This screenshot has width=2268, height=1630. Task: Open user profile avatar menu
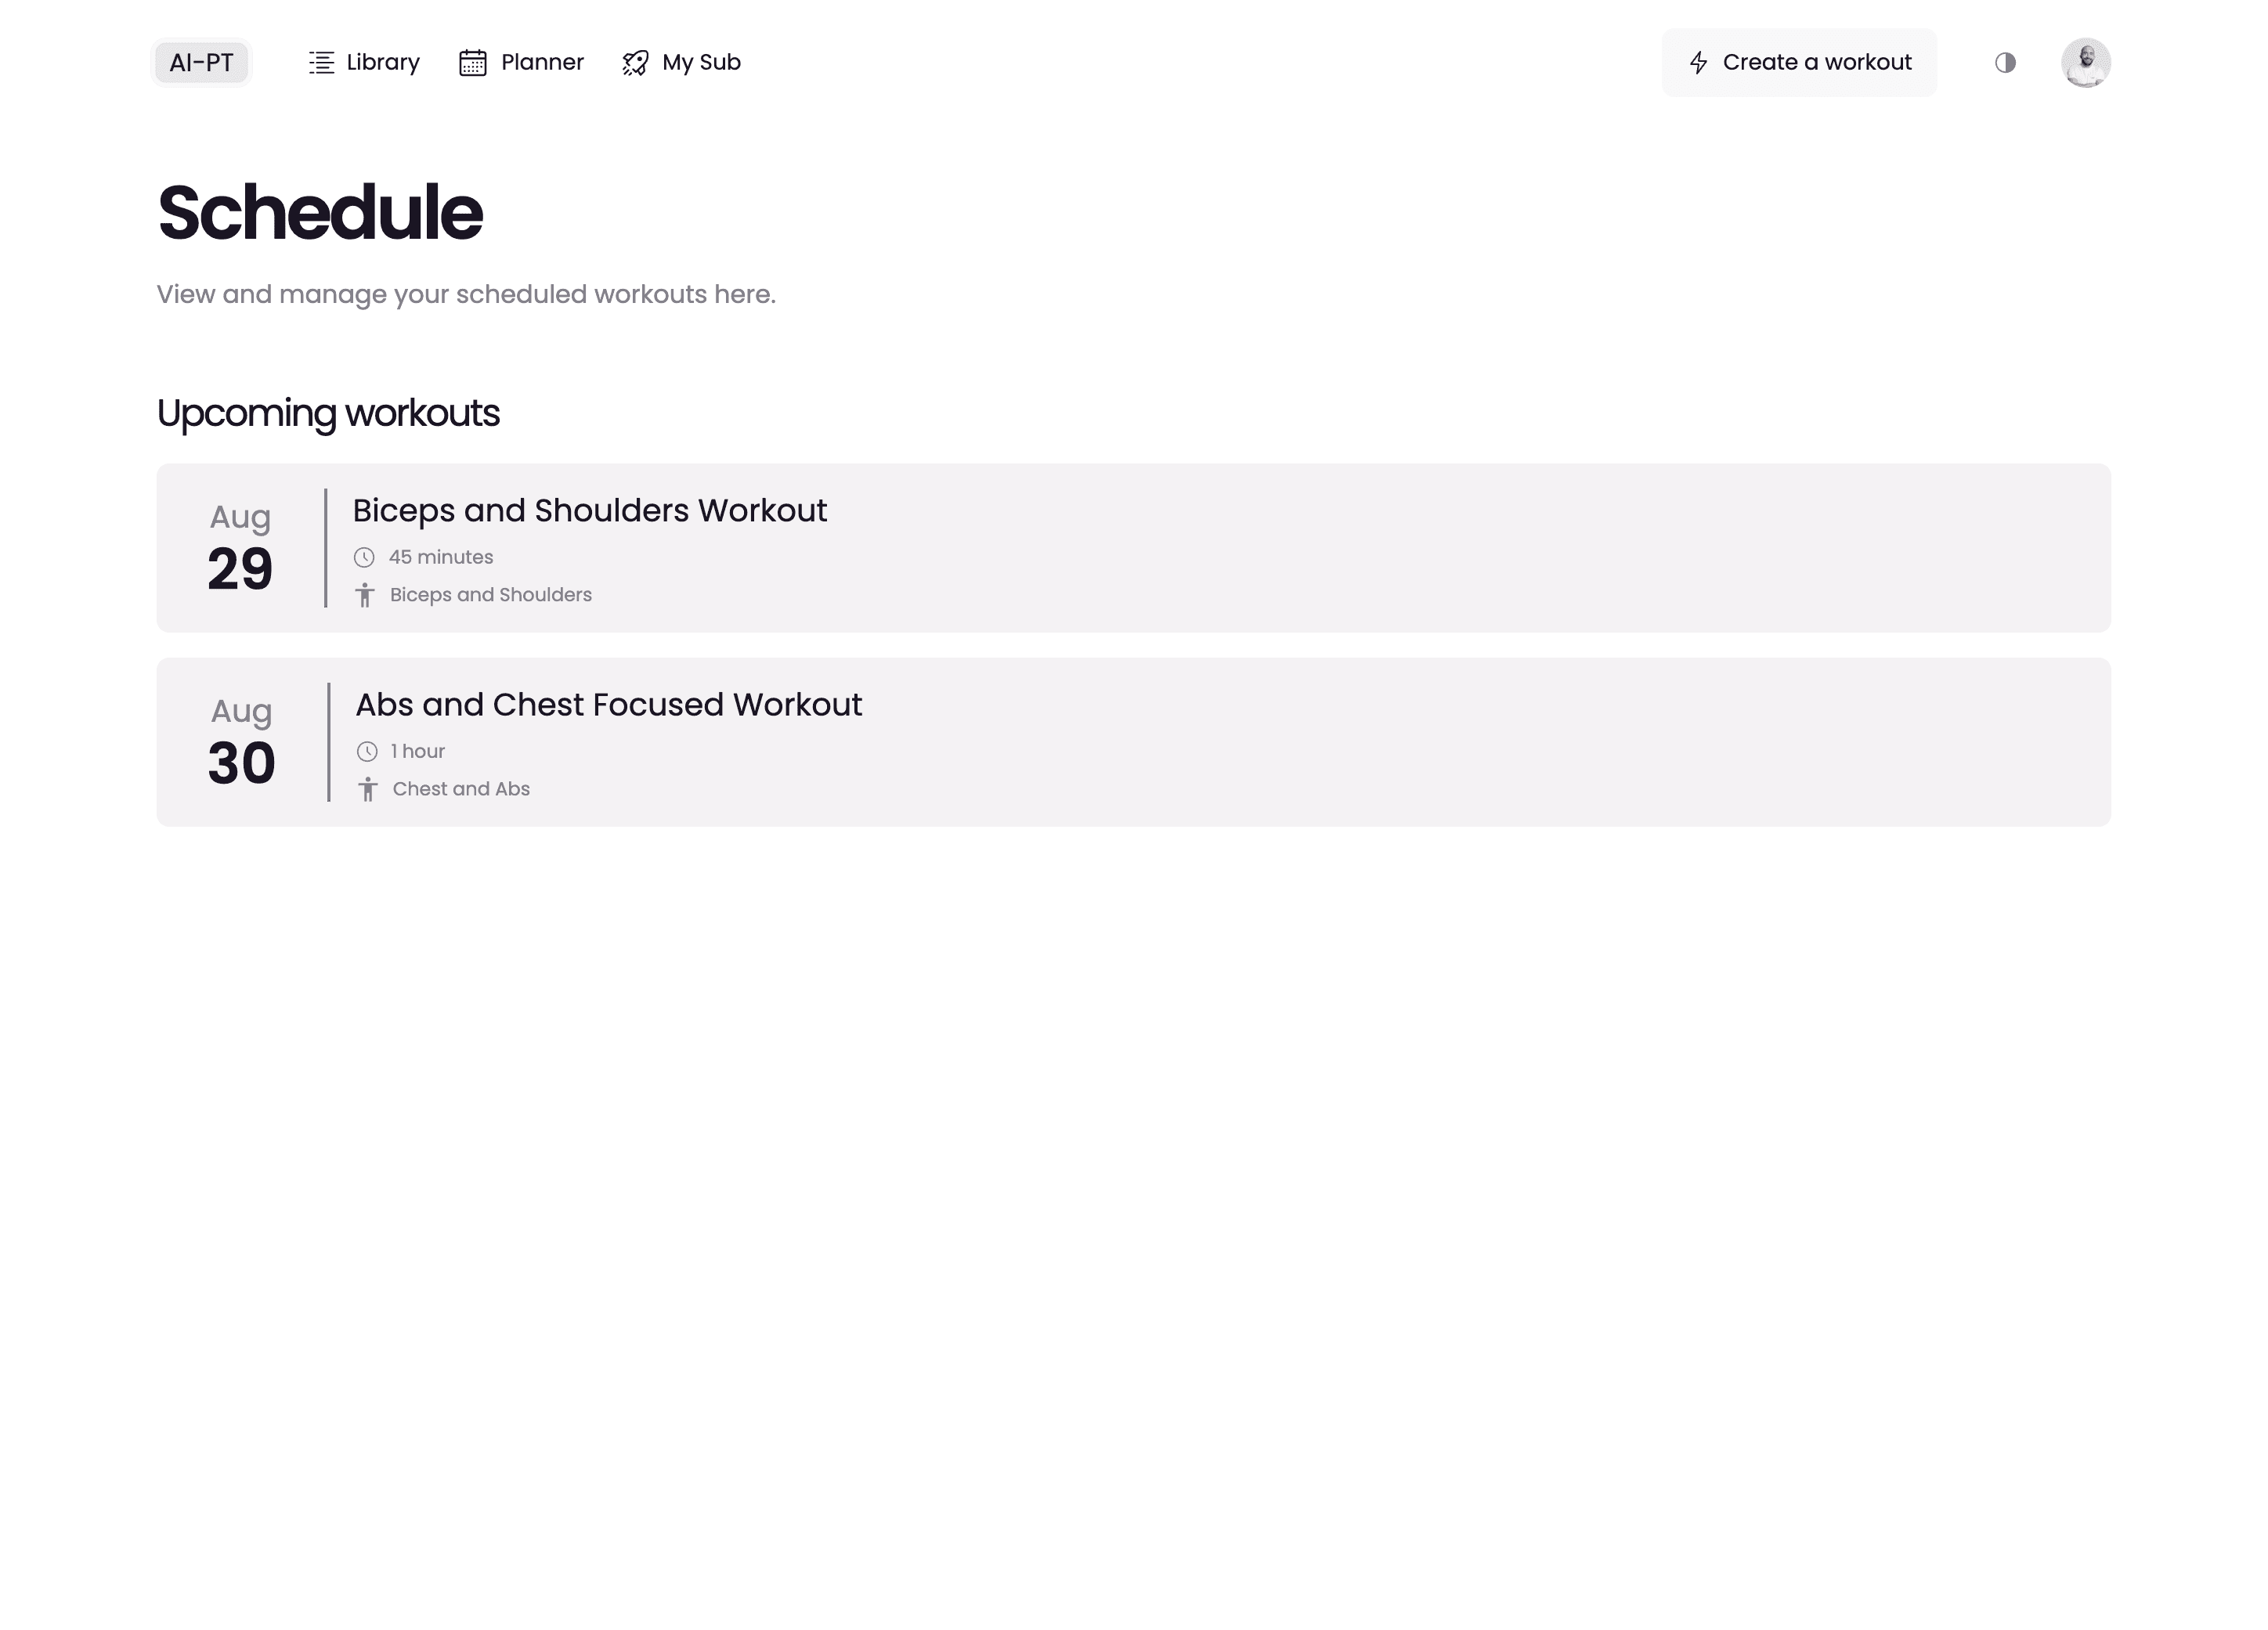click(x=2086, y=62)
